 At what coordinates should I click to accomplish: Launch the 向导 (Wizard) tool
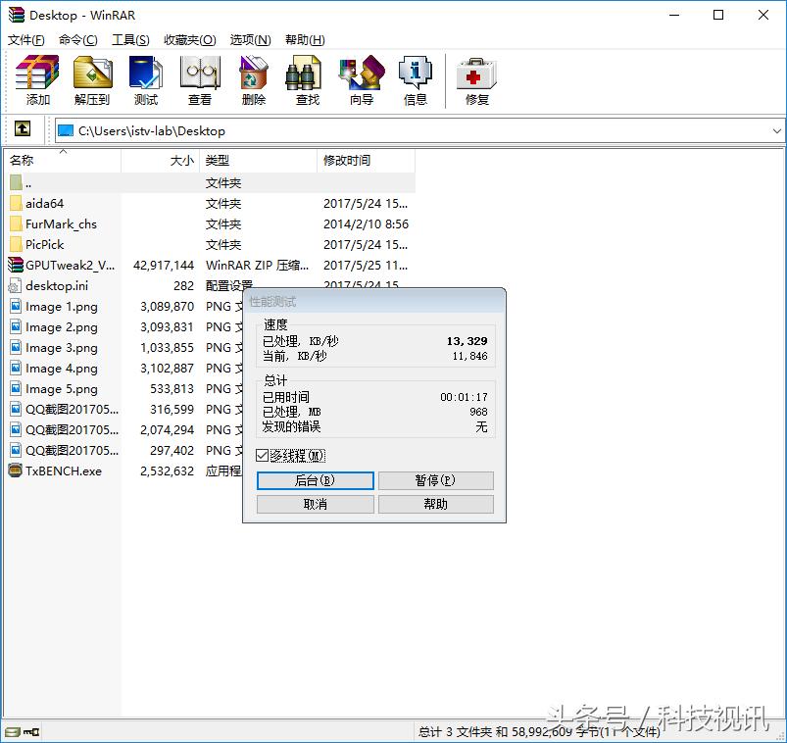click(360, 78)
